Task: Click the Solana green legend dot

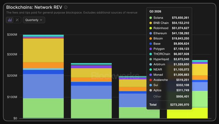Action: [x=151, y=18]
